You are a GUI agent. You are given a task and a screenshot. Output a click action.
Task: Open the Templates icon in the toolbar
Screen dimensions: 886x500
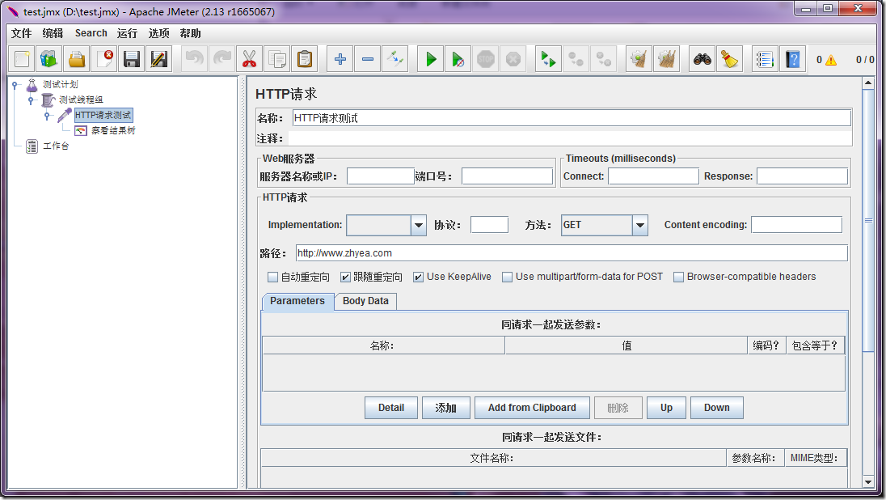pos(49,59)
